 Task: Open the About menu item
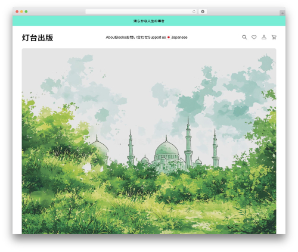click(x=110, y=38)
